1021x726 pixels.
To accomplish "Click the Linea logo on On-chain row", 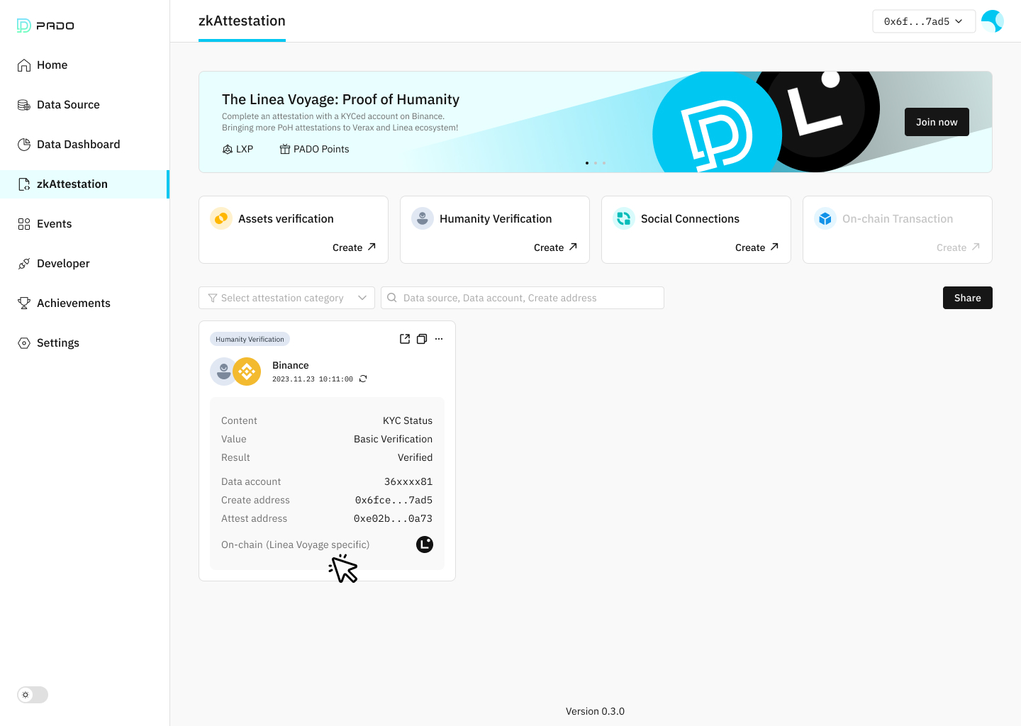I will [x=425, y=544].
